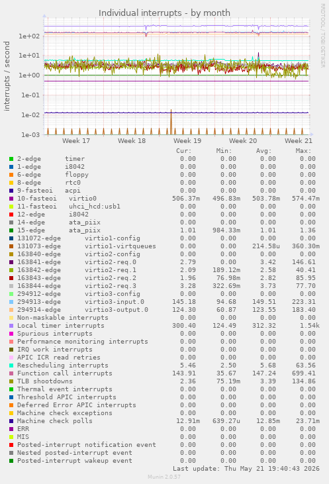
Task: Click the Last update timestamp text
Action: coord(246,469)
